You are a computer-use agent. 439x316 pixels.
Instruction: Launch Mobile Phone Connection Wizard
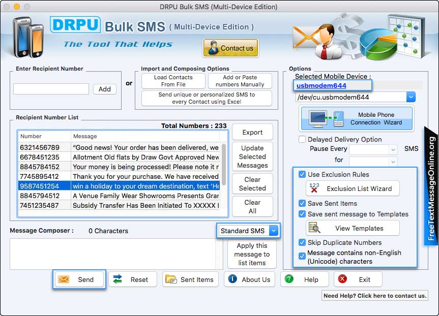point(357,118)
